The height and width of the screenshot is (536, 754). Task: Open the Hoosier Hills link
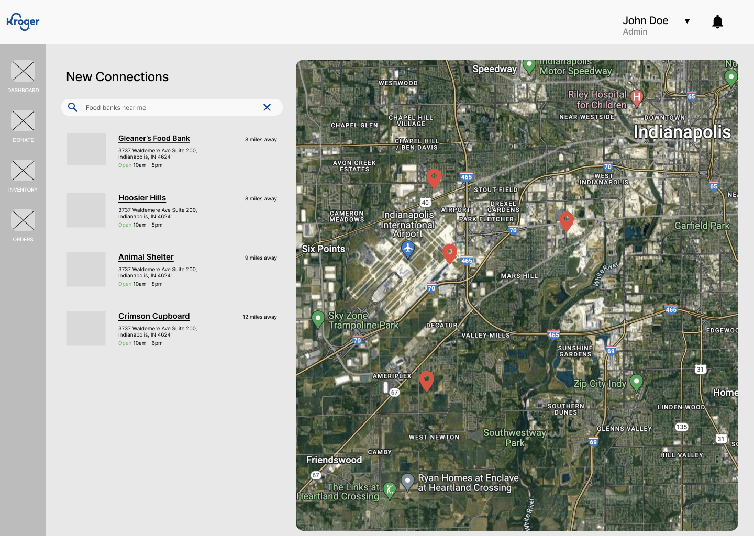click(142, 198)
